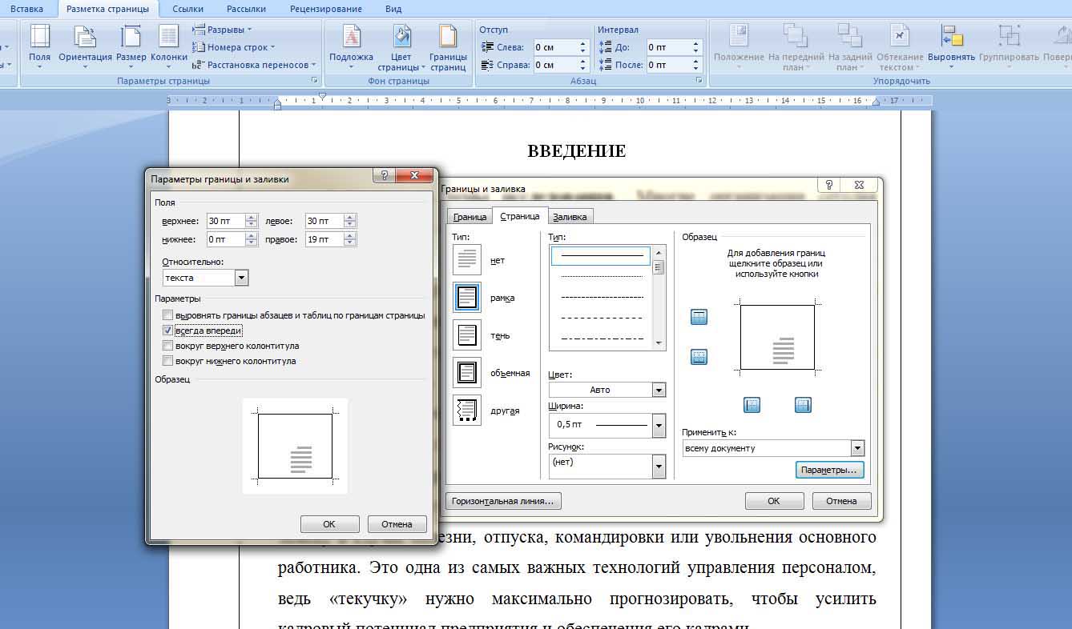1072x629 pixels.
Task: Choose the объемная 3D border icon
Action: tap(467, 373)
